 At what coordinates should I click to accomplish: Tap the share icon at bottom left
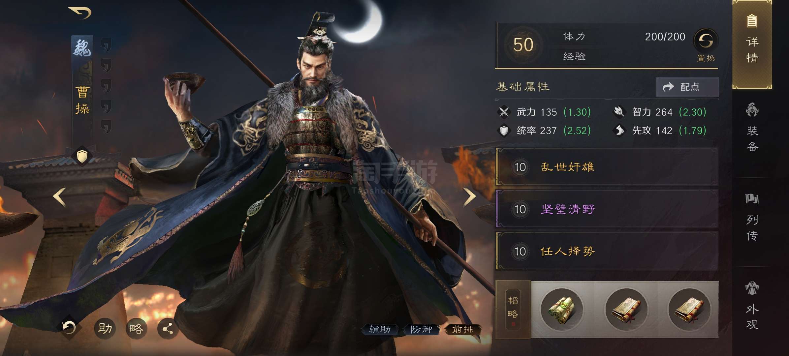[x=168, y=328]
